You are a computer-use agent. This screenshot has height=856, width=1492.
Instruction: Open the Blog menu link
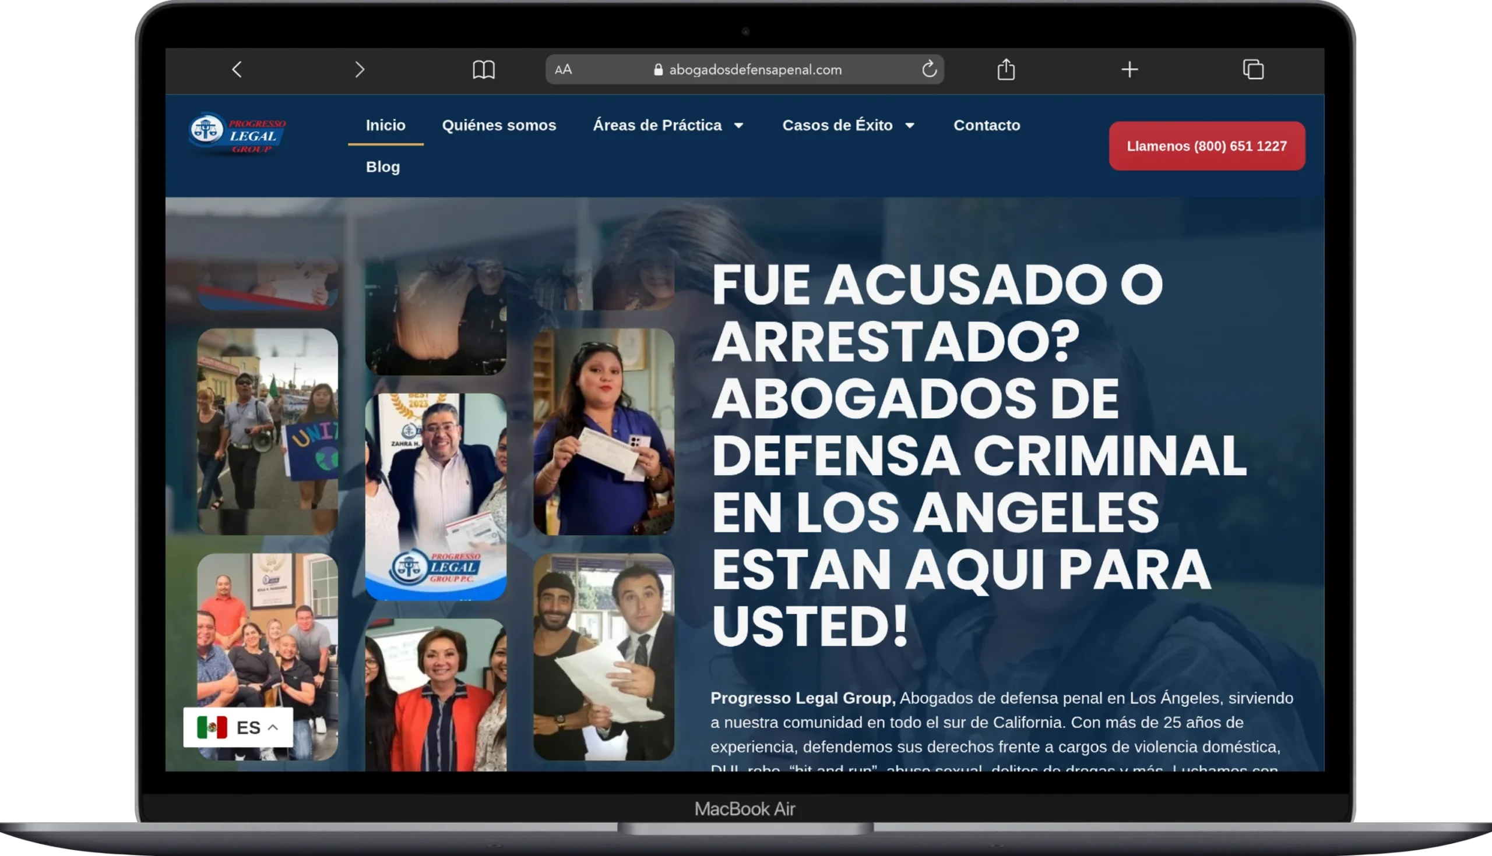pyautogui.click(x=383, y=167)
